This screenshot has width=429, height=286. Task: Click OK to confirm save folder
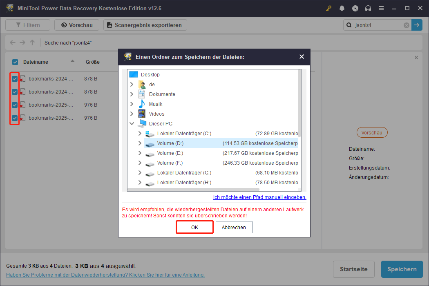pyautogui.click(x=194, y=227)
